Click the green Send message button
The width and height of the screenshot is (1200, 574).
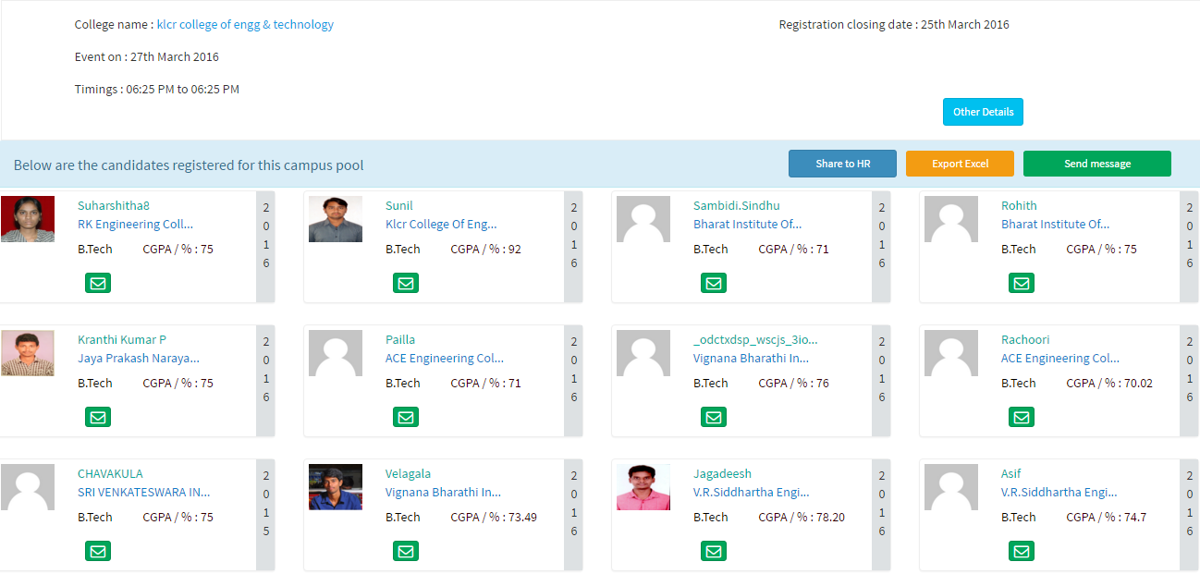tap(1097, 164)
